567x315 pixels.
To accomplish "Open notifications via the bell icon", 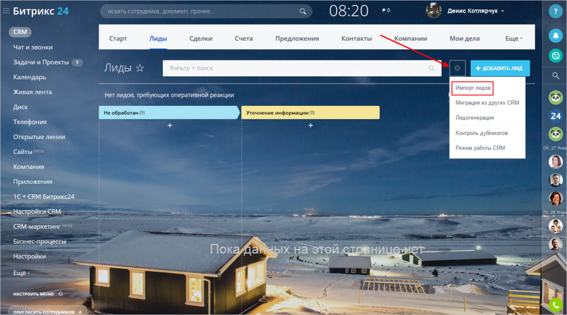I will pyautogui.click(x=555, y=35).
